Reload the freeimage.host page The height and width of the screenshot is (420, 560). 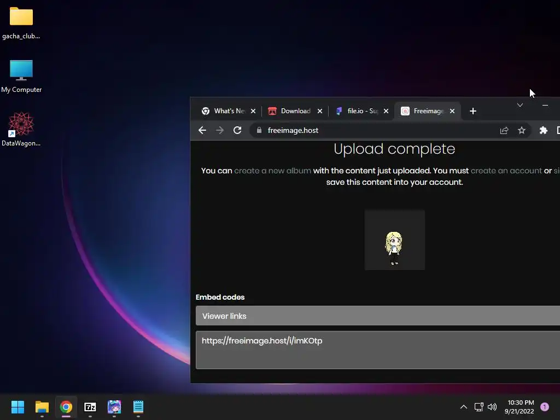[237, 130]
